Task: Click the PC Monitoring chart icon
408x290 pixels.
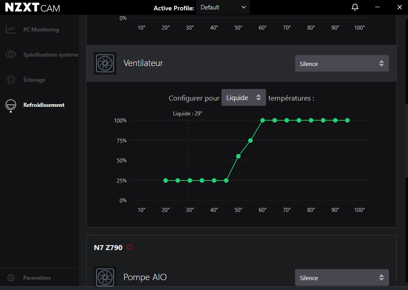Action: pyautogui.click(x=11, y=30)
